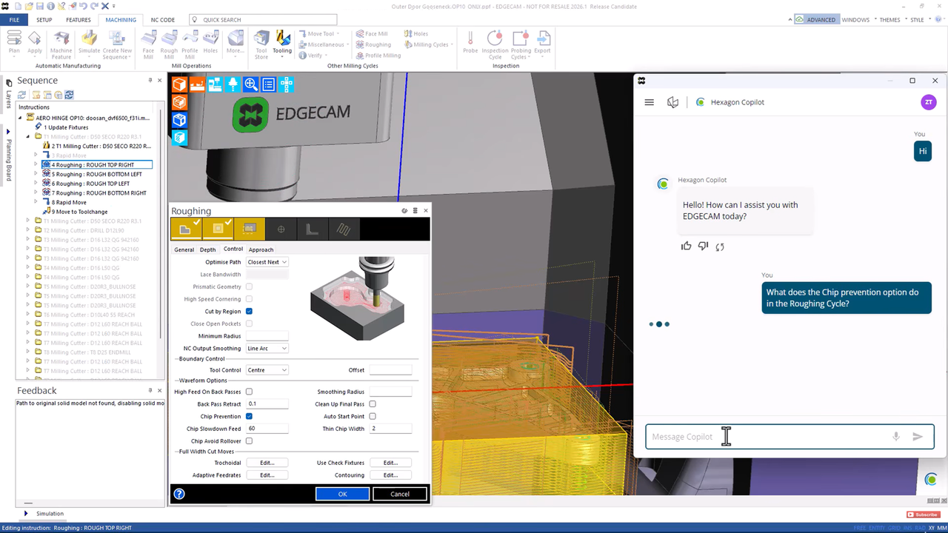
Task: Click Edit next to Trochoidal
Action: click(267, 463)
